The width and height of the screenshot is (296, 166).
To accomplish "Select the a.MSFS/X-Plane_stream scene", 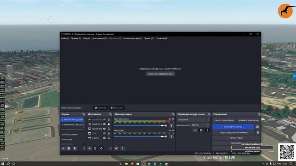I will pyautogui.click(x=72, y=119).
